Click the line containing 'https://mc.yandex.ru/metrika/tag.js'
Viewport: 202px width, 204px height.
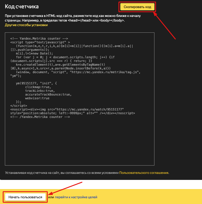click(78, 72)
